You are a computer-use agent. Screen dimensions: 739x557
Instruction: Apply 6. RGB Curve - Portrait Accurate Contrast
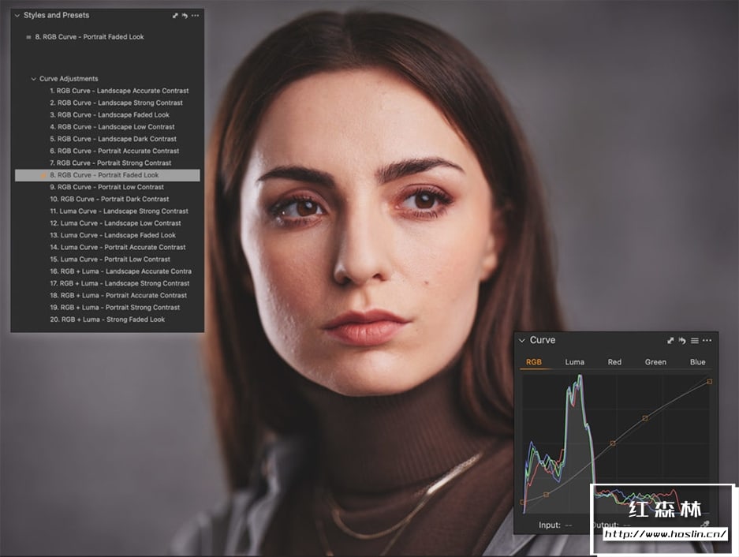[114, 151]
